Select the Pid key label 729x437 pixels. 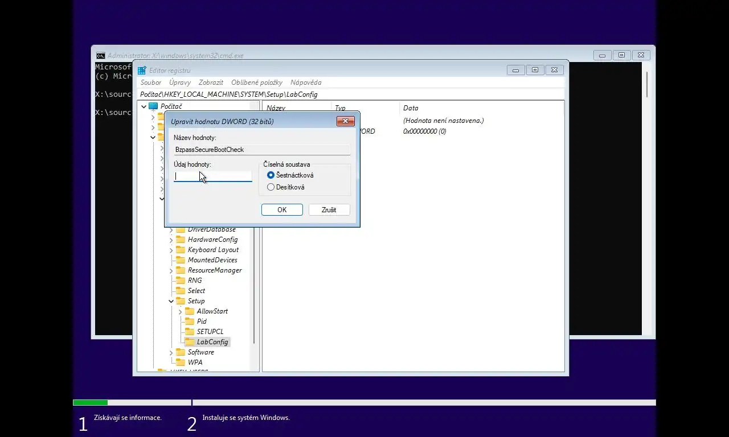(x=202, y=321)
